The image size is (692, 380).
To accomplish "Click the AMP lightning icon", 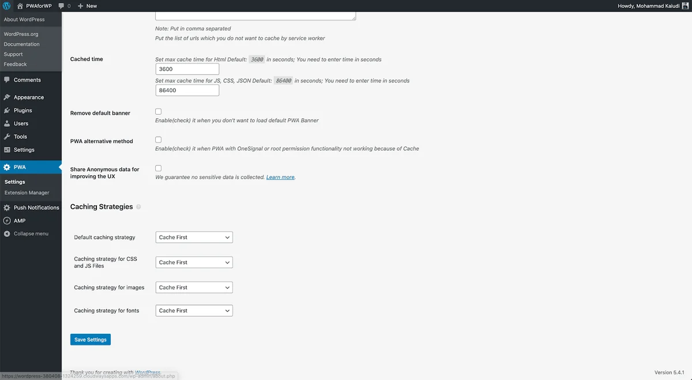I will coord(7,221).
